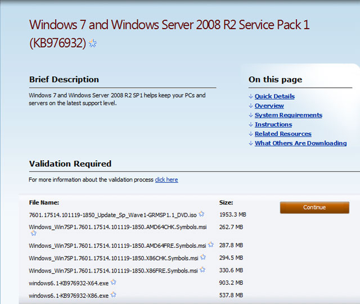Select the windows6.1-KB976932-X86.exe file name
This screenshot has height=304, width=360.
[x=69, y=296]
